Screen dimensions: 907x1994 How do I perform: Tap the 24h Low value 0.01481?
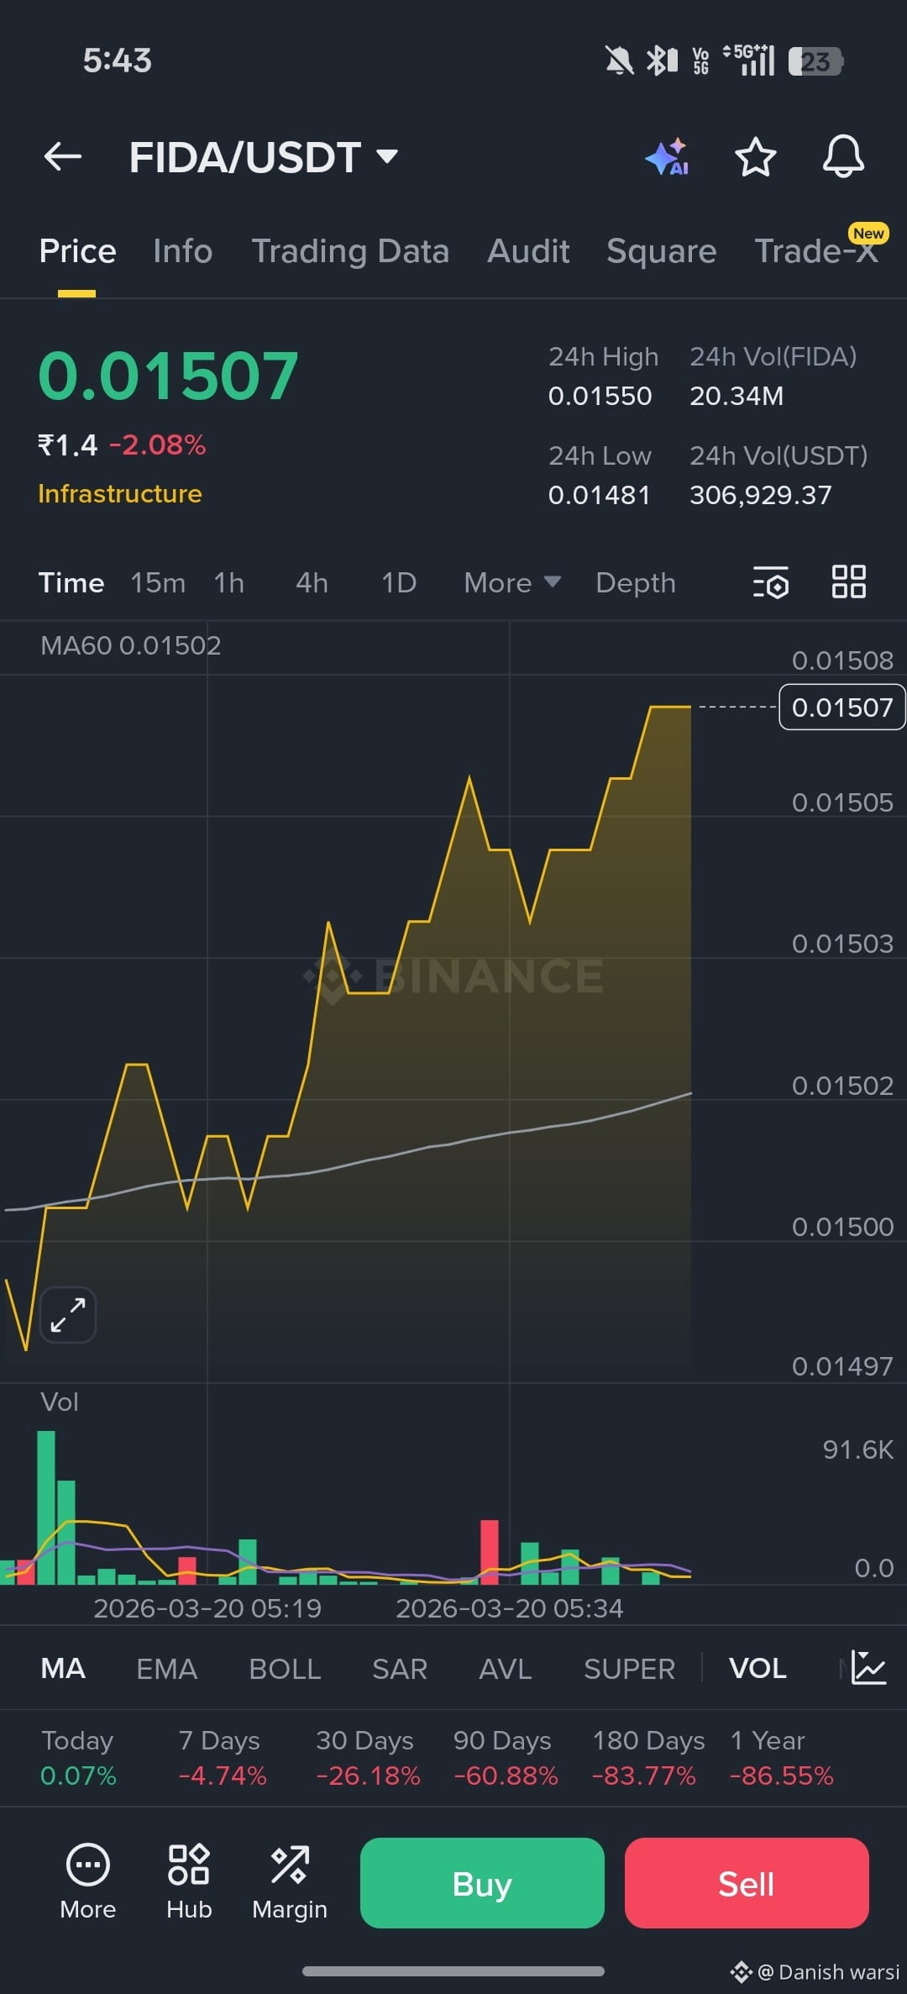click(599, 495)
